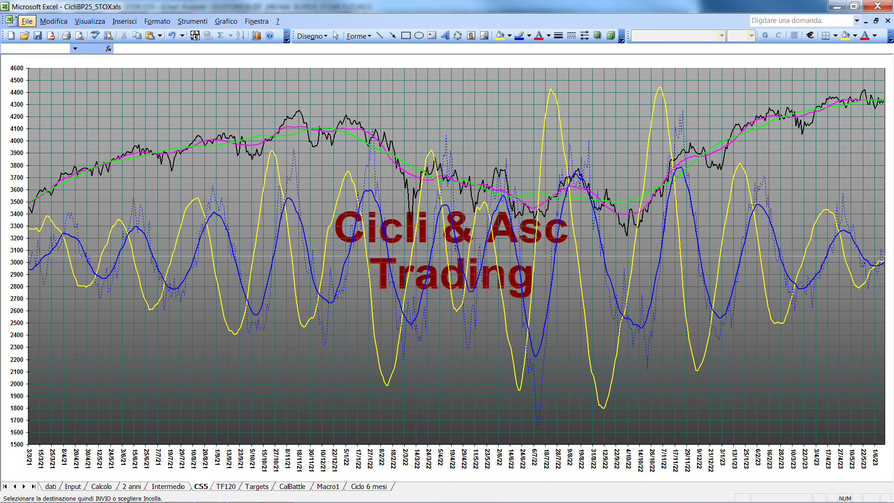Open Arrow Style options

coord(584,35)
